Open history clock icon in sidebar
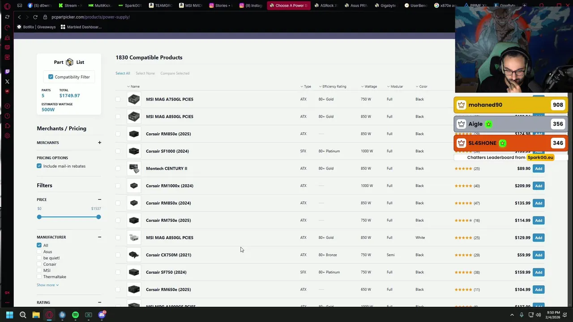The width and height of the screenshot is (573, 322). pos(7,116)
